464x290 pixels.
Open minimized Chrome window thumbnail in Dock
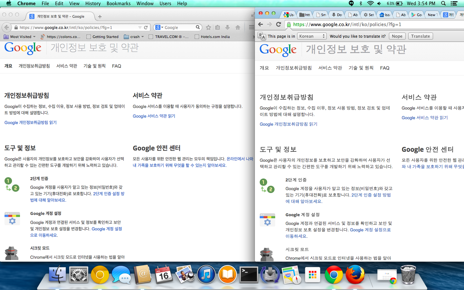(387, 277)
